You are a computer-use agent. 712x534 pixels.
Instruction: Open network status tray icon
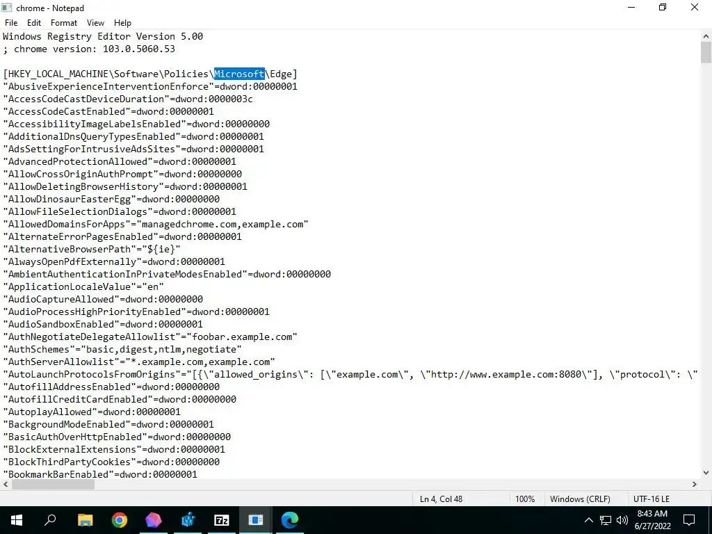(606, 520)
